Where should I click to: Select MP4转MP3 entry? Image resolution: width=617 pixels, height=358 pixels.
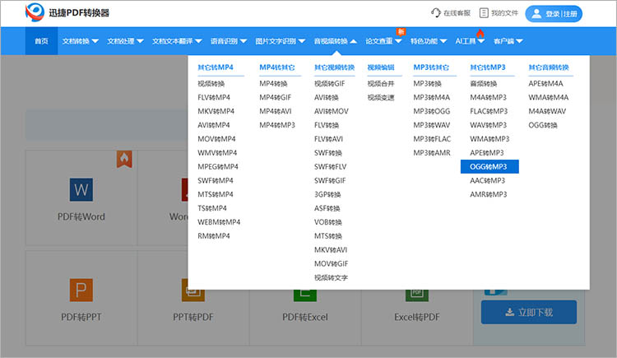[x=277, y=125]
